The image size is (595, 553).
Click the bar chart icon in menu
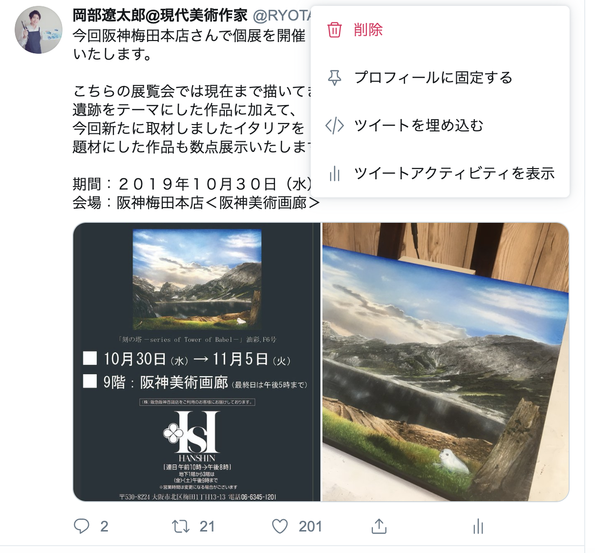[x=335, y=173]
